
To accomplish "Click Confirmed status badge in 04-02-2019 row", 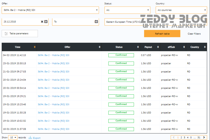I will (x=121, y=55).
